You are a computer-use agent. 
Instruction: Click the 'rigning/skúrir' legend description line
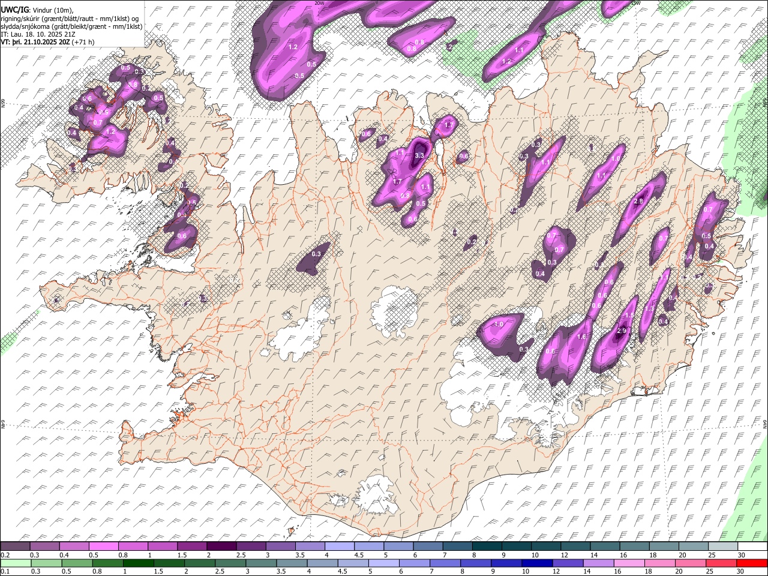pyautogui.click(x=70, y=19)
